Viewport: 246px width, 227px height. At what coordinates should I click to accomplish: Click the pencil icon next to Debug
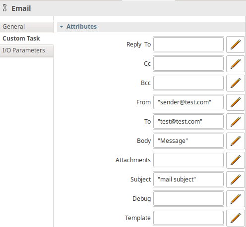pyautogui.click(x=236, y=199)
